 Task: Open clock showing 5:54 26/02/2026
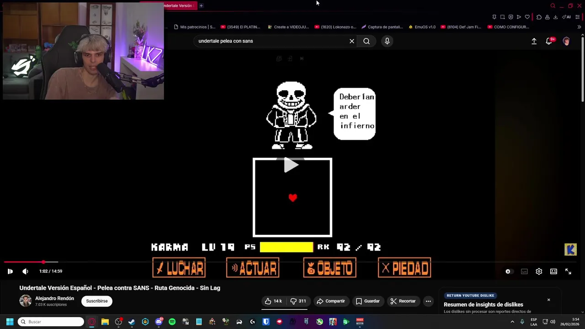[569, 322]
